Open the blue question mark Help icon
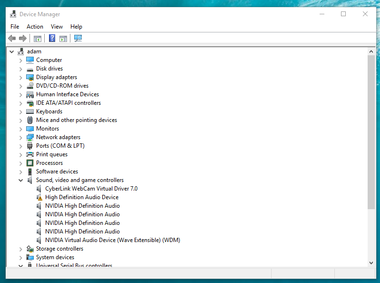Image resolution: width=380 pixels, height=283 pixels. point(52,38)
